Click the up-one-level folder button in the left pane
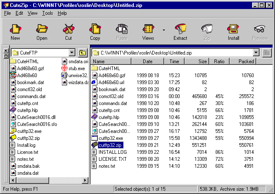The width and height of the screenshot is (275, 194). (x=82, y=53)
